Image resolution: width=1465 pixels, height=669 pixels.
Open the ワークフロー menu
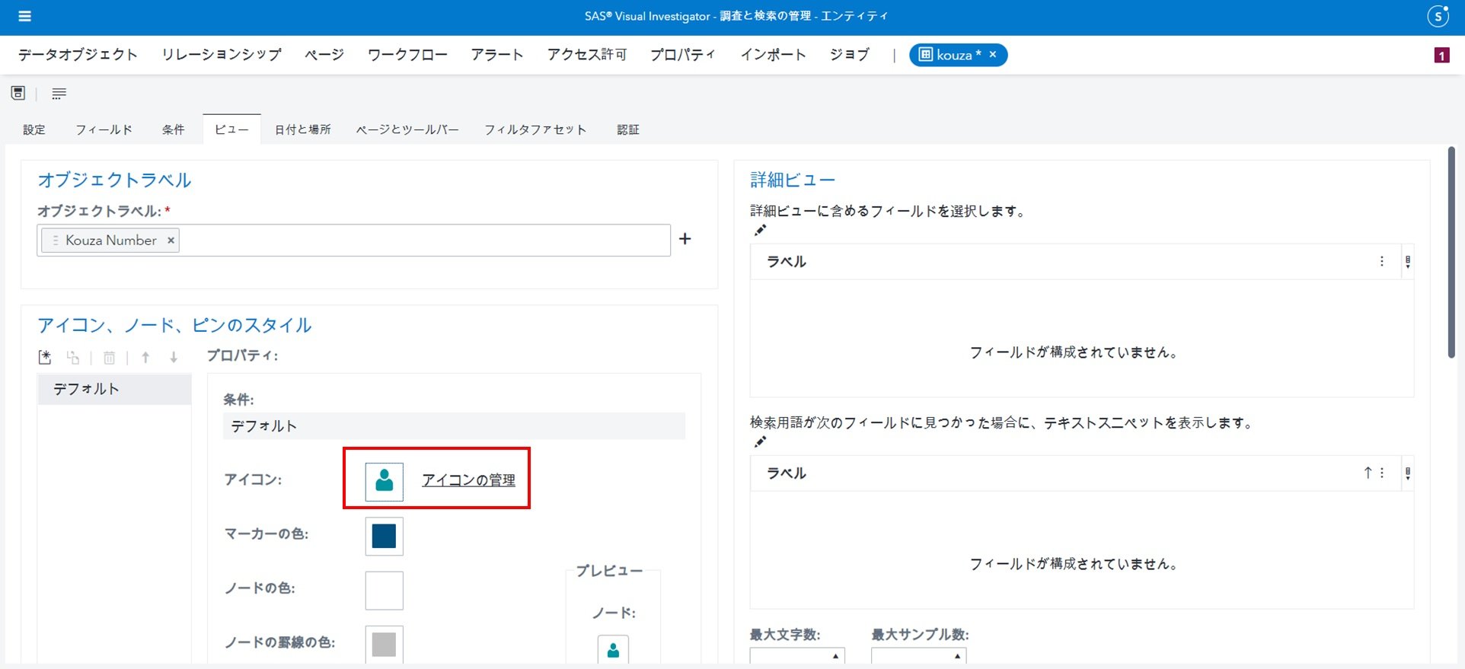tap(407, 55)
